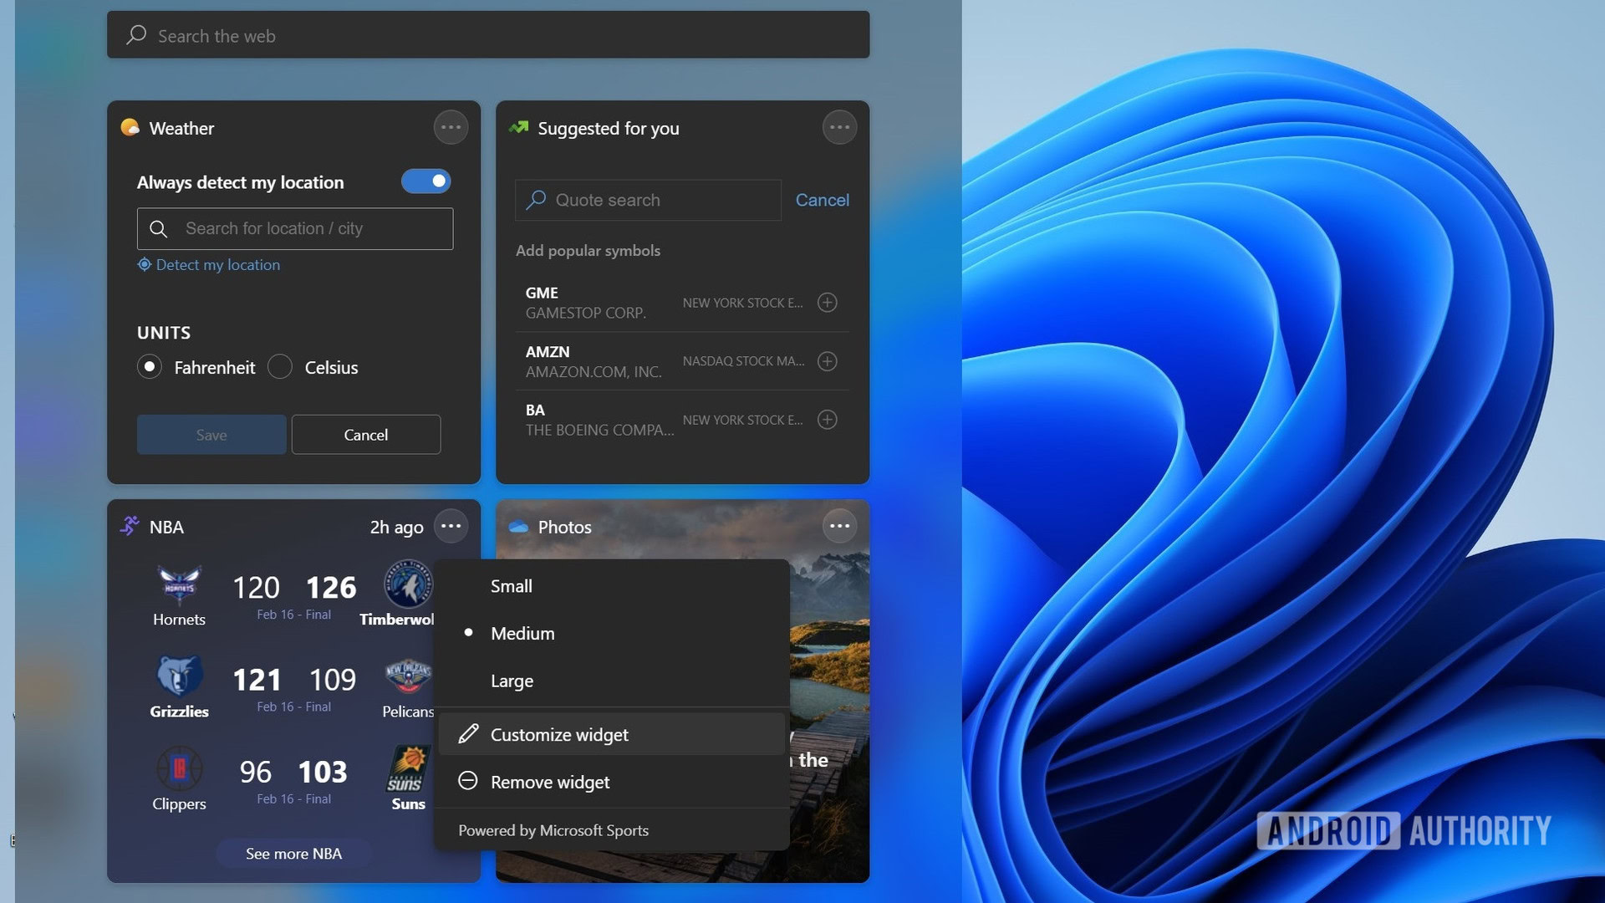The image size is (1605, 903).
Task: Click the Detect my location target icon
Action: pos(145,264)
